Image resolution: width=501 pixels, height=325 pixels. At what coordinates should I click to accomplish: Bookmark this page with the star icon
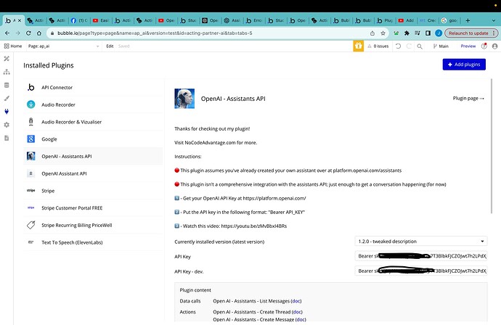pos(383,33)
